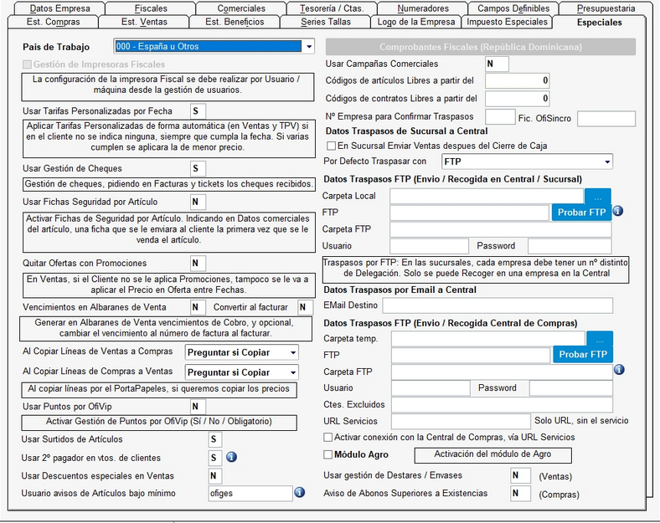Select the Est. Beneficios tab
Viewport: 660px width, 523px height.
click(235, 22)
